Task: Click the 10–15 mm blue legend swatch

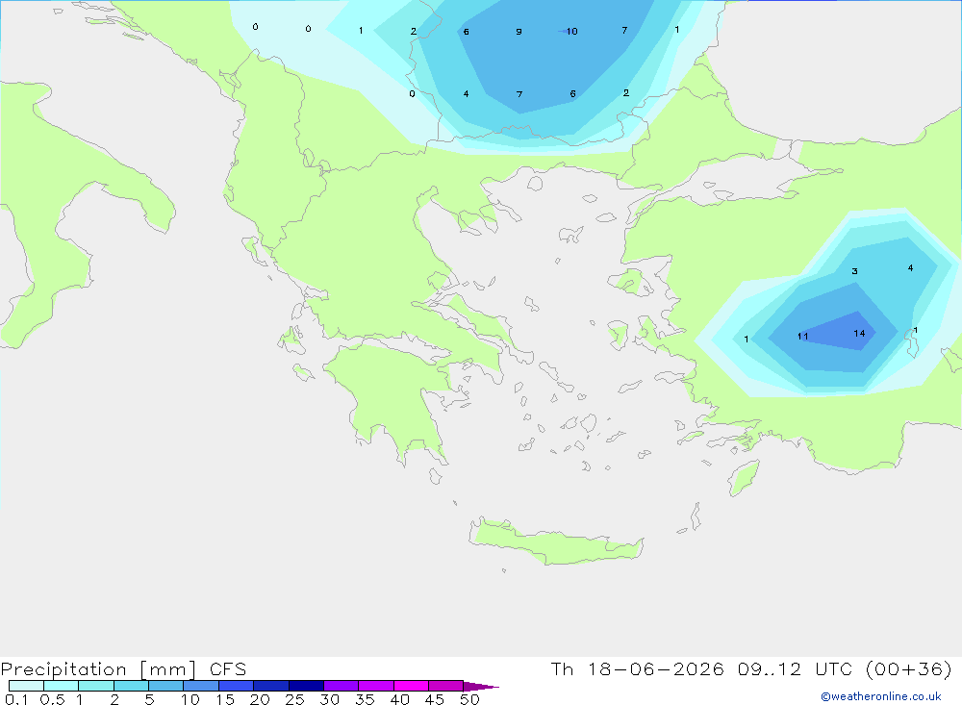Action: point(201,686)
